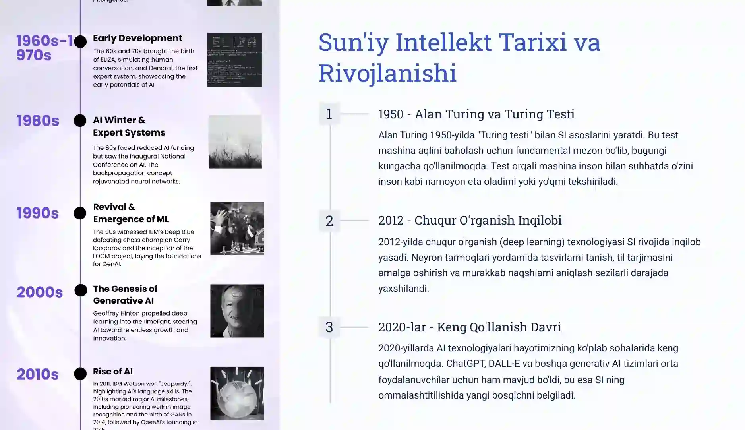Click '1950 - Alan Turing va Turing Testi'

[476, 114]
